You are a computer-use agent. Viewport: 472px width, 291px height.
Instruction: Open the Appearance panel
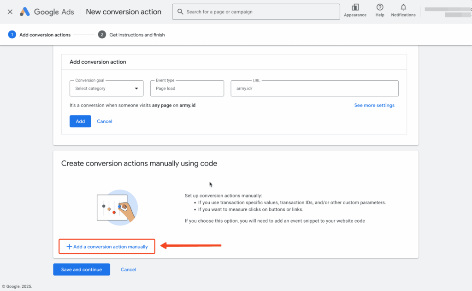[x=355, y=11]
